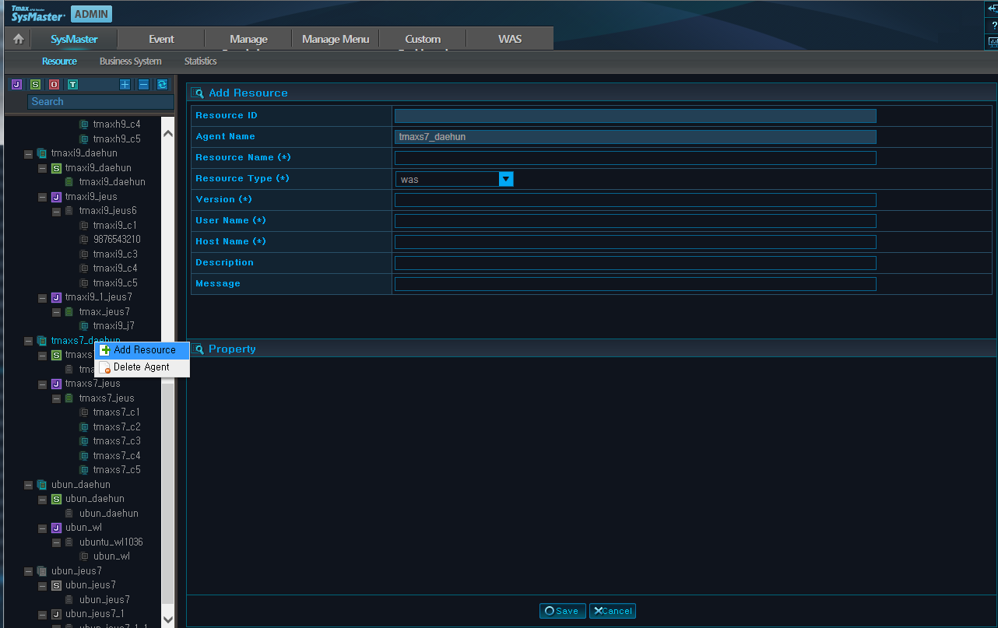Toggle the teal T type filter
The width and height of the screenshot is (998, 628).
coord(72,84)
